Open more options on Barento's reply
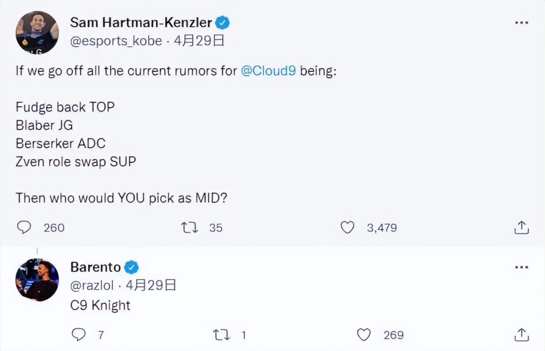Image resolution: width=545 pixels, height=351 pixels. coord(522,267)
